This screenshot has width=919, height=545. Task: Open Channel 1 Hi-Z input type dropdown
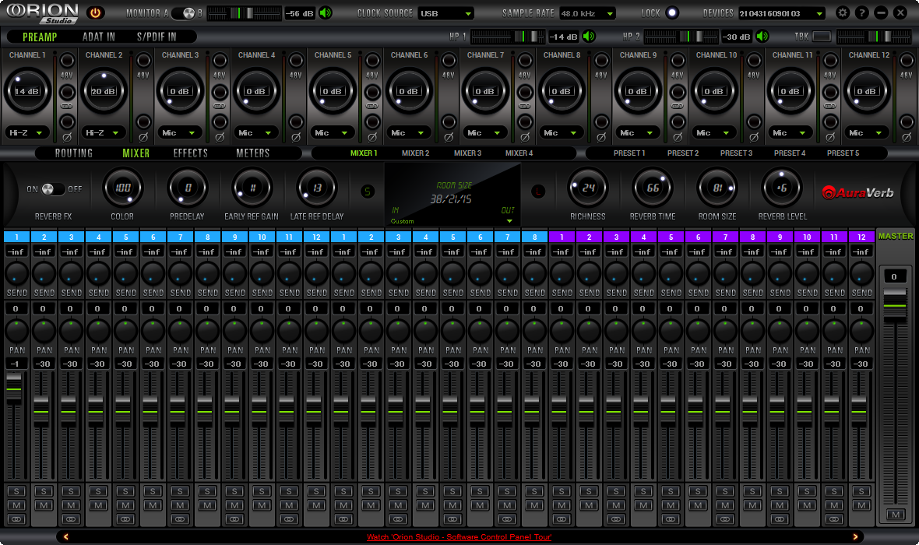[x=27, y=133]
